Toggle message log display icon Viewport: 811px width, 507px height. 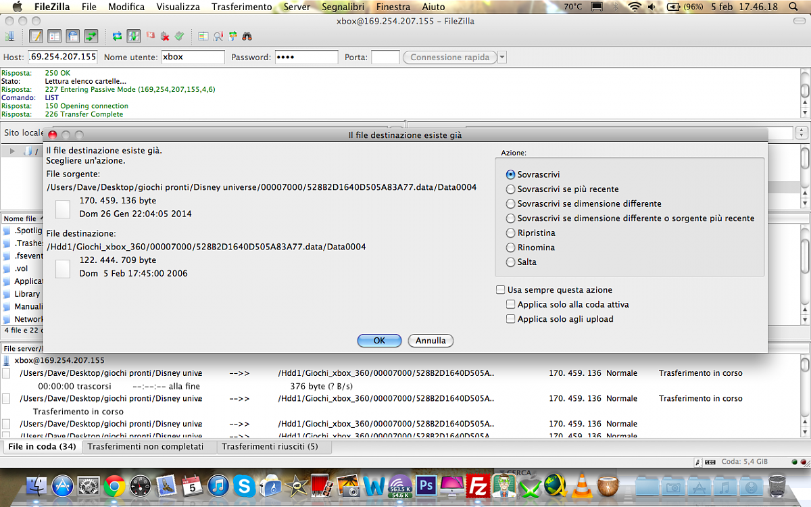tap(36, 37)
